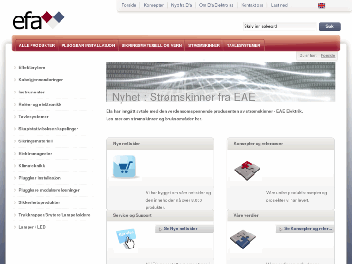Go to Kontakt oss
Image resolution: width=352 pixels, height=264 pixels.
click(x=252, y=5)
